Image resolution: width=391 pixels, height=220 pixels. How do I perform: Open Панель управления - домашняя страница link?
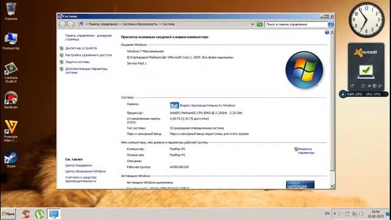(88, 37)
